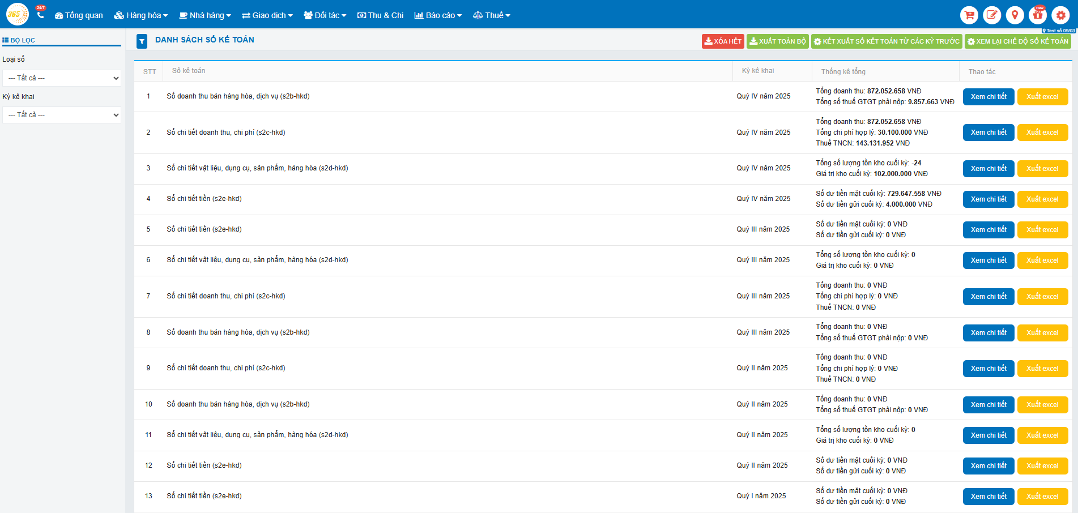The width and height of the screenshot is (1078, 513).
Task: Open the edit note pencil icon
Action: pos(992,15)
